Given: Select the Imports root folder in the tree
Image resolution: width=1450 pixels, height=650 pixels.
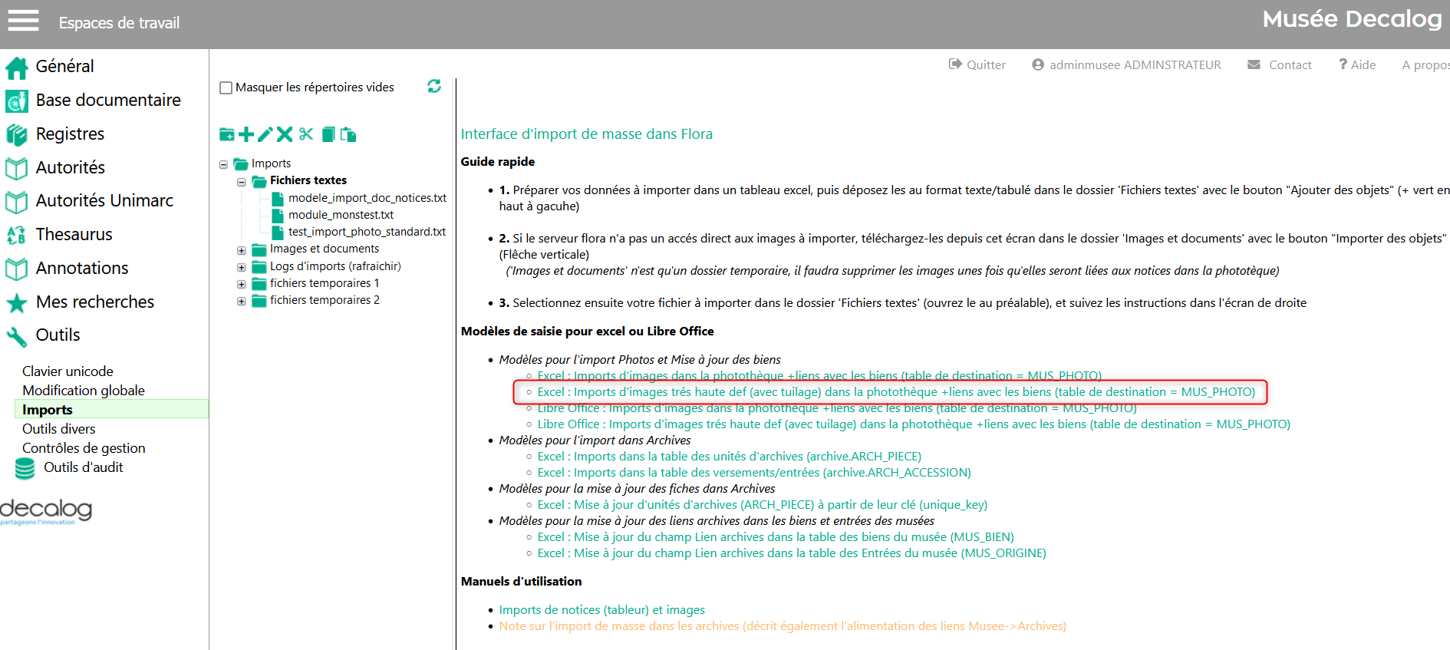Looking at the screenshot, I should click(x=271, y=163).
